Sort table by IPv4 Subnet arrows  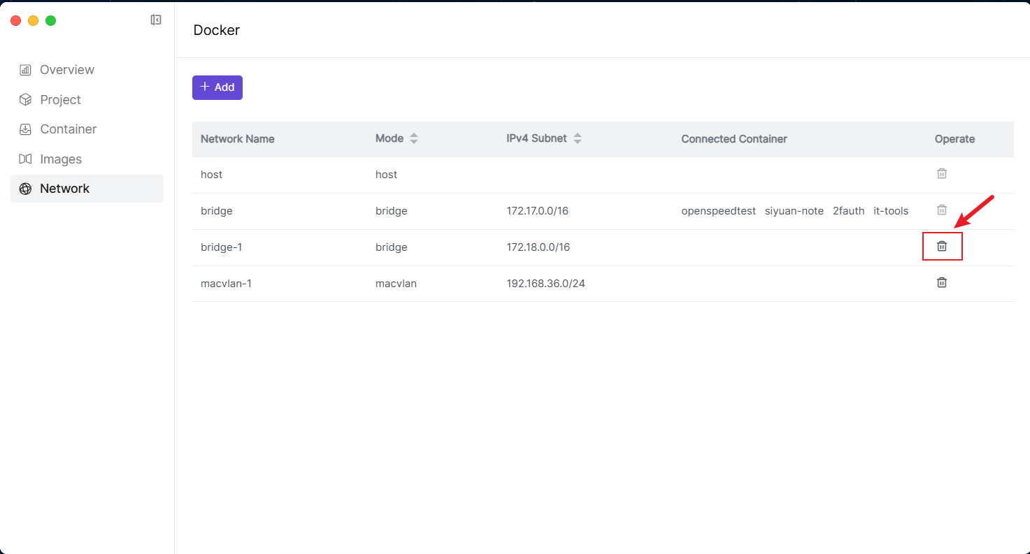tap(578, 138)
